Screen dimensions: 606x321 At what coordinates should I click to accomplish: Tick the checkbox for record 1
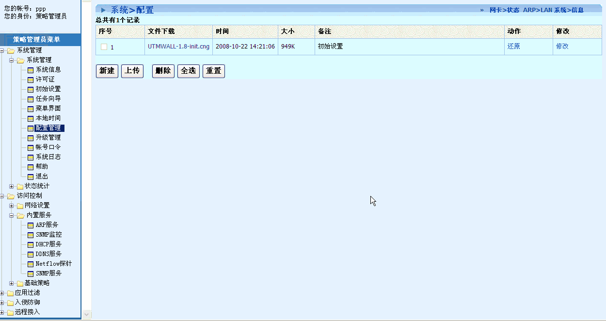tap(104, 47)
